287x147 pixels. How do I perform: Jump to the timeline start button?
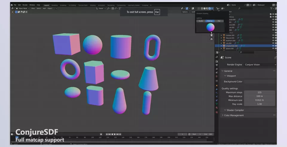tap(107, 134)
